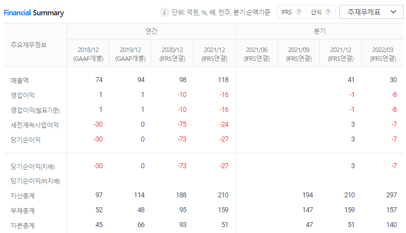Screen dimensions: 406x233
Task: Click 자산총계 value 97 for 2018/12
Action: tap(99, 195)
